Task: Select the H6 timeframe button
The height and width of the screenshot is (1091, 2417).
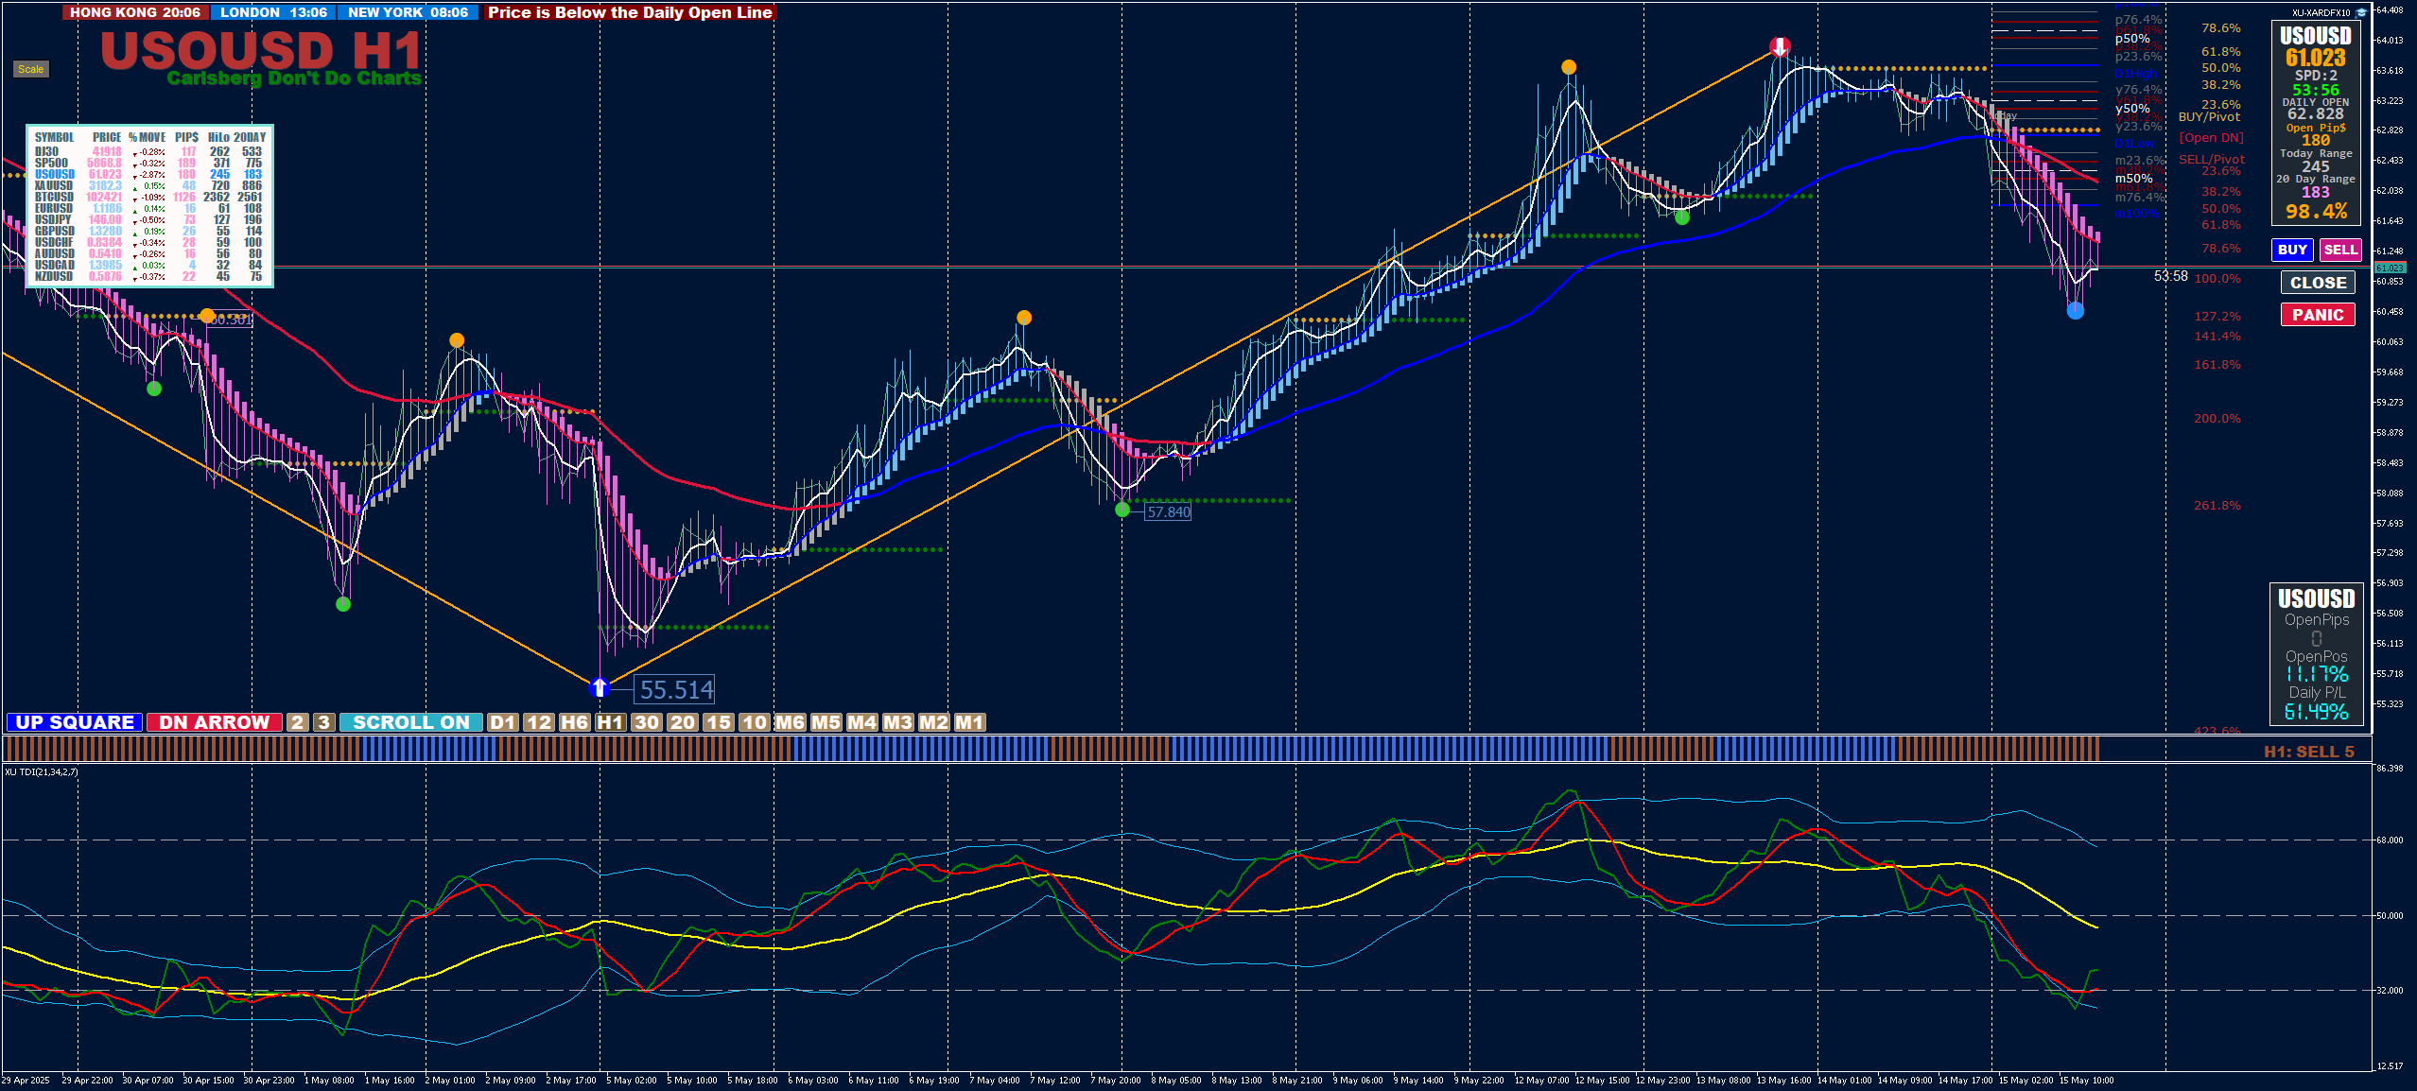Action: tap(574, 722)
